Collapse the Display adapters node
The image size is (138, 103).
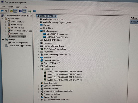[38, 31]
